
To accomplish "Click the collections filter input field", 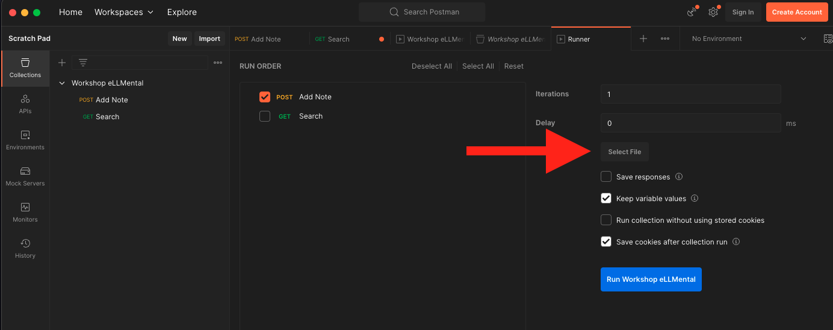I will [x=140, y=63].
